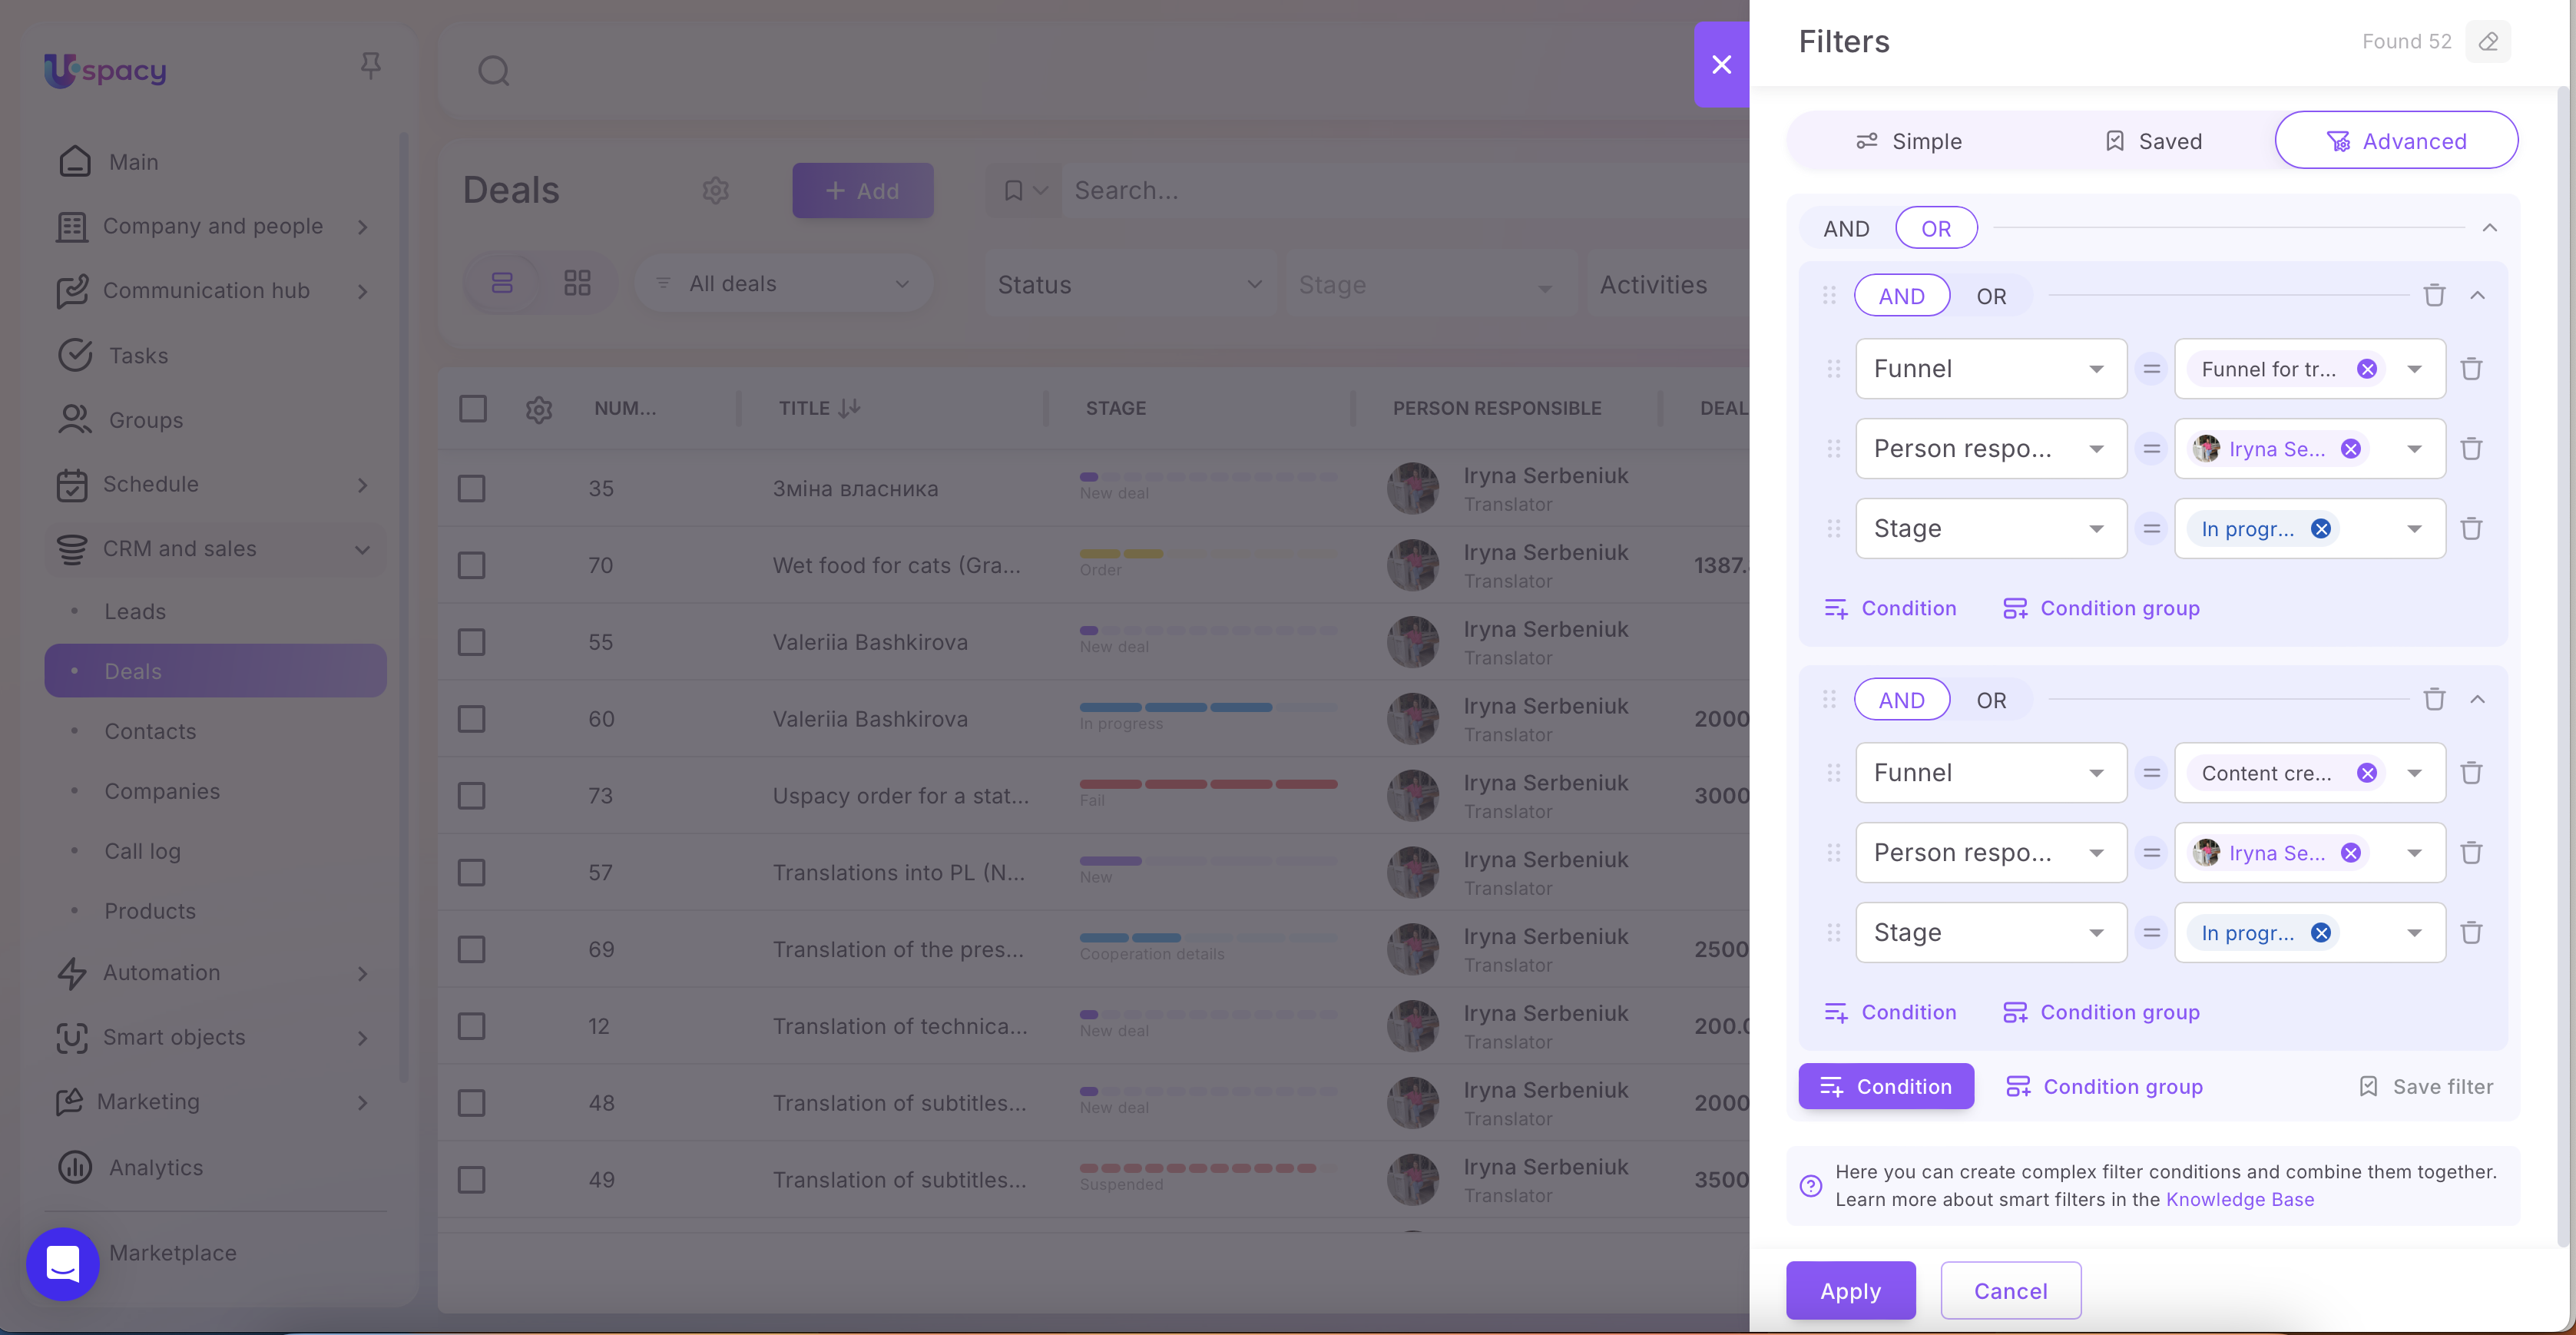Open the first Funnel field dropdown

[x=1990, y=369]
